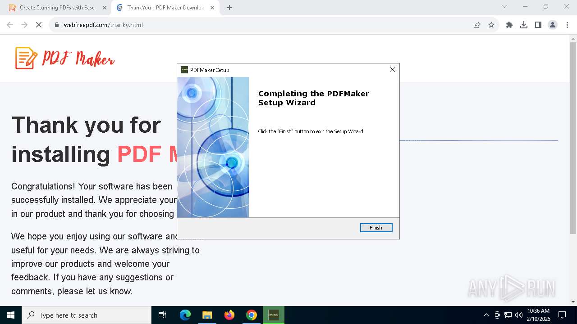The width and height of the screenshot is (577, 324).
Task: Open network status tray icon
Action: (508, 315)
